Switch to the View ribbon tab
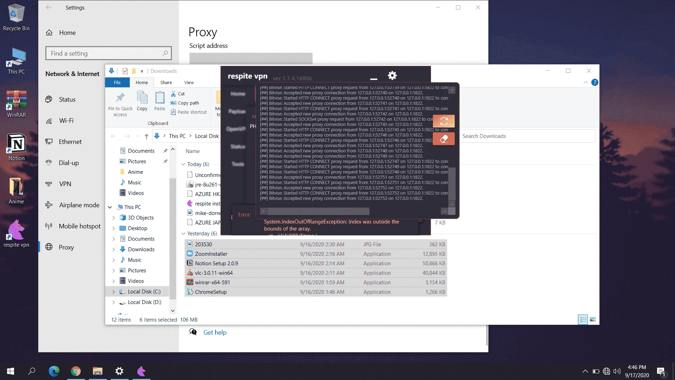This screenshot has height=380, width=675. pos(189,82)
